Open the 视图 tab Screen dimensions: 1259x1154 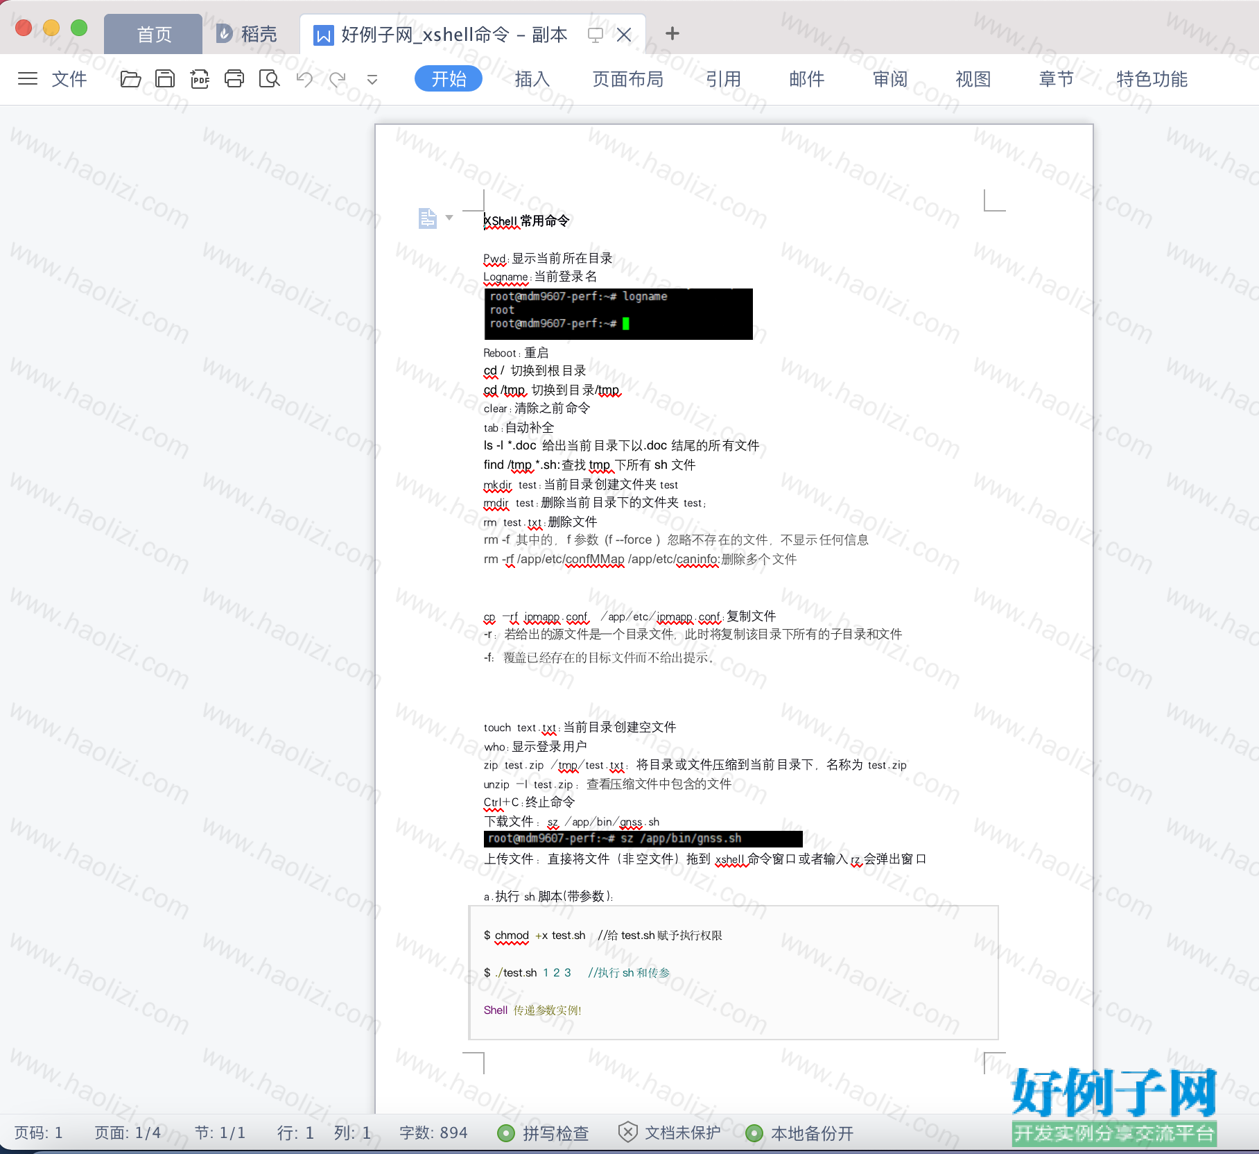(973, 79)
